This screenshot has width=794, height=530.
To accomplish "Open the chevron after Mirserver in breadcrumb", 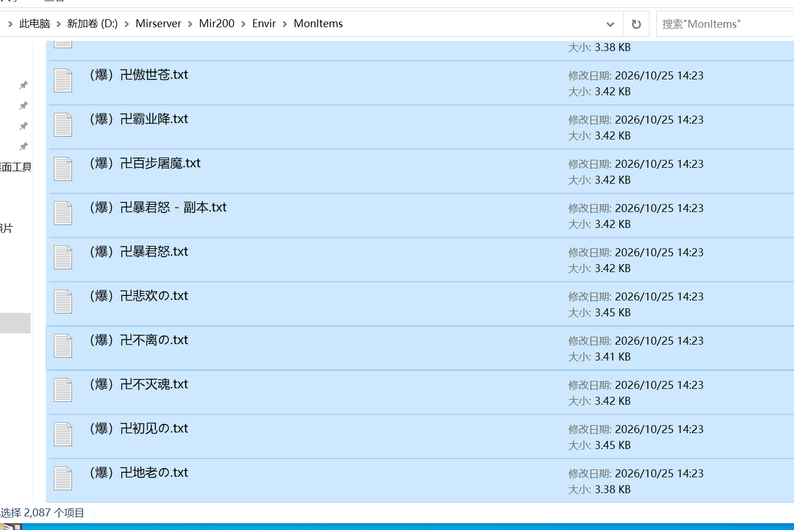I will click(190, 24).
